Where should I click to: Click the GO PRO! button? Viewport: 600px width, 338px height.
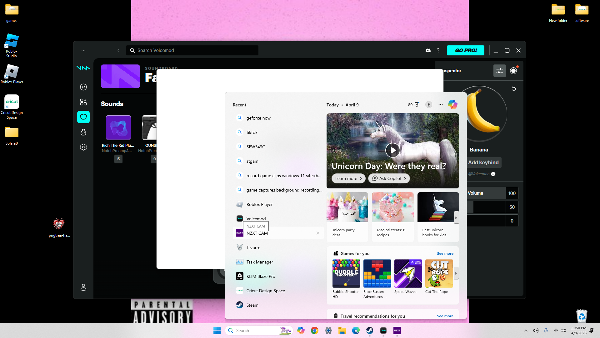click(x=466, y=50)
